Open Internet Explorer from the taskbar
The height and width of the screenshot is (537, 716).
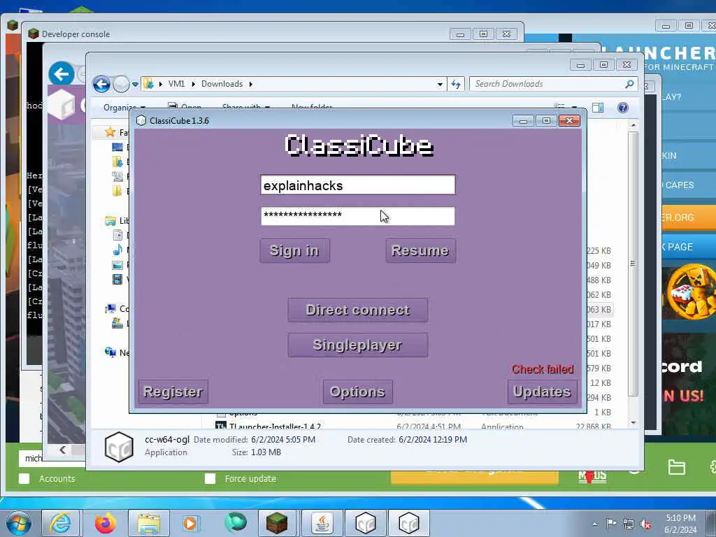tap(60, 523)
